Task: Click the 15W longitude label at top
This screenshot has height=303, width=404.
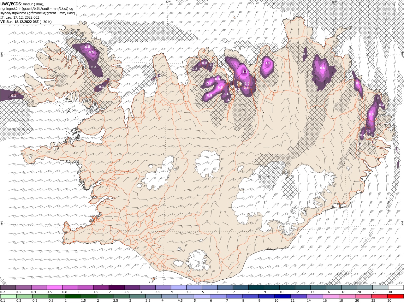Action: tap(334, 2)
